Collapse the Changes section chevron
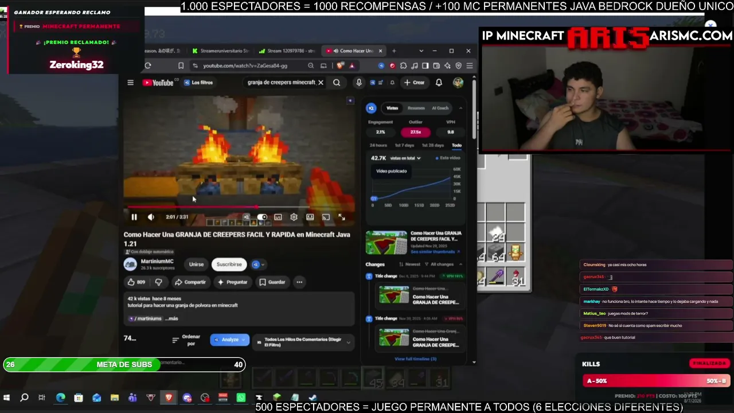Viewport: 734px width, 413px height. pos(460,264)
